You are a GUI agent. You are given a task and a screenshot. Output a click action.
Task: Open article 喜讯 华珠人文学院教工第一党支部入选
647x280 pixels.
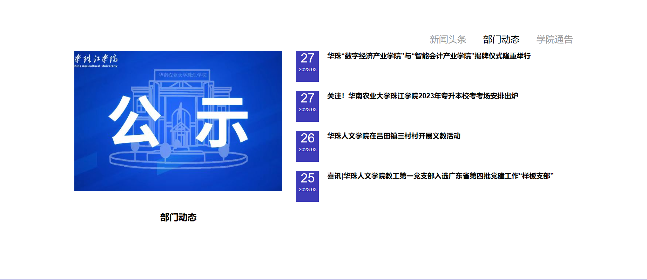tap(440, 176)
